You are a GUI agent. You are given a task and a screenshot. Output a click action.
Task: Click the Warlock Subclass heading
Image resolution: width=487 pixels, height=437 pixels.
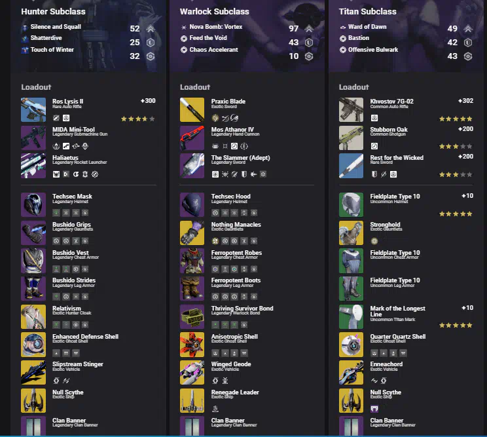click(214, 12)
